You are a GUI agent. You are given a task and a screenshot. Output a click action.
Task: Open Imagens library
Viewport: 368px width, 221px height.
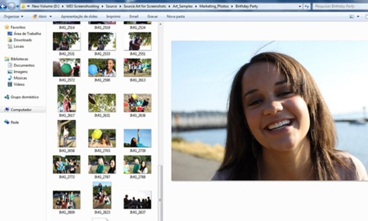[18, 72]
